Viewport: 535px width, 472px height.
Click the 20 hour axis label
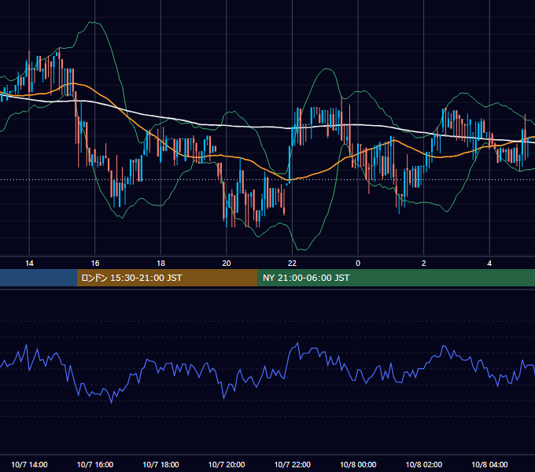[227, 264]
